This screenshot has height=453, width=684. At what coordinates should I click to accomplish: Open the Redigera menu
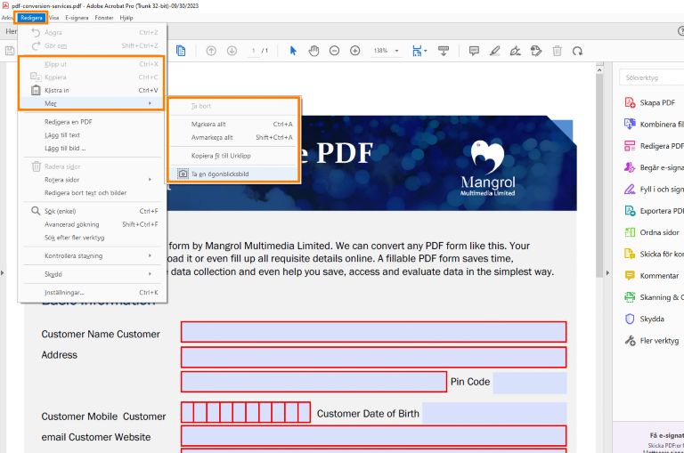[x=31, y=18]
